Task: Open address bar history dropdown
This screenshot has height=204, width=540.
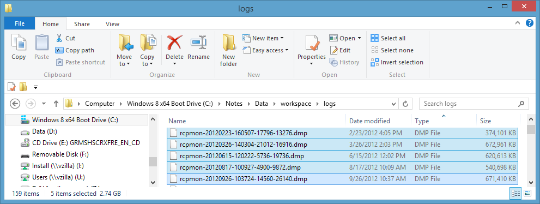Action: [x=394, y=104]
